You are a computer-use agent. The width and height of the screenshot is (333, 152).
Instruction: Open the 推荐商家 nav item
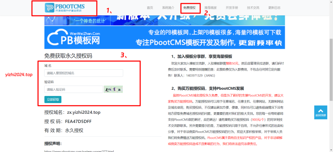(211, 8)
